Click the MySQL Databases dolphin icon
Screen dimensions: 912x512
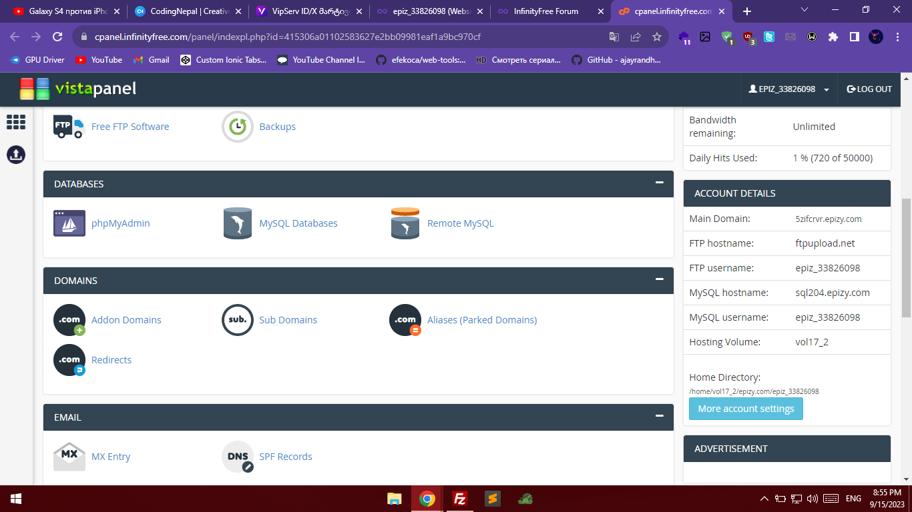[x=238, y=223]
